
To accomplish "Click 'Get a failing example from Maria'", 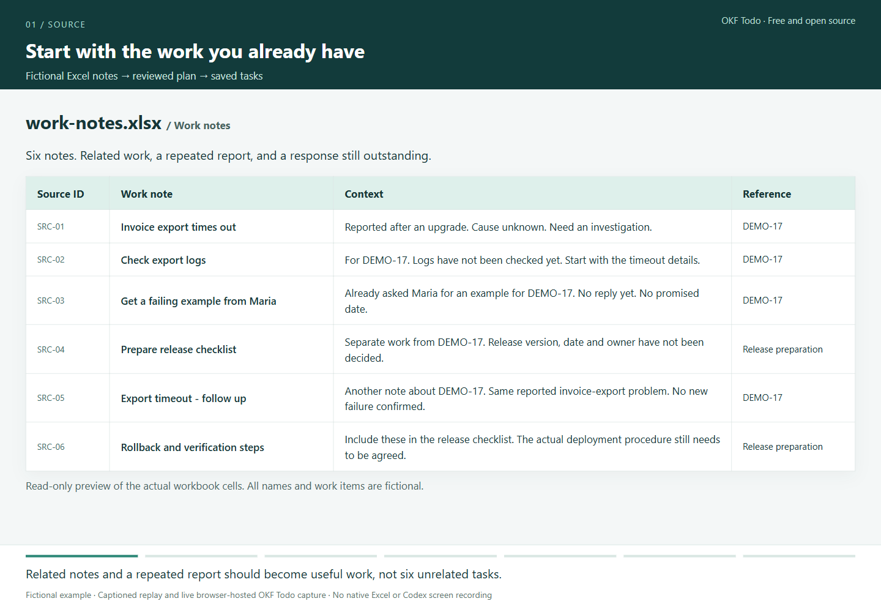I will pos(198,301).
